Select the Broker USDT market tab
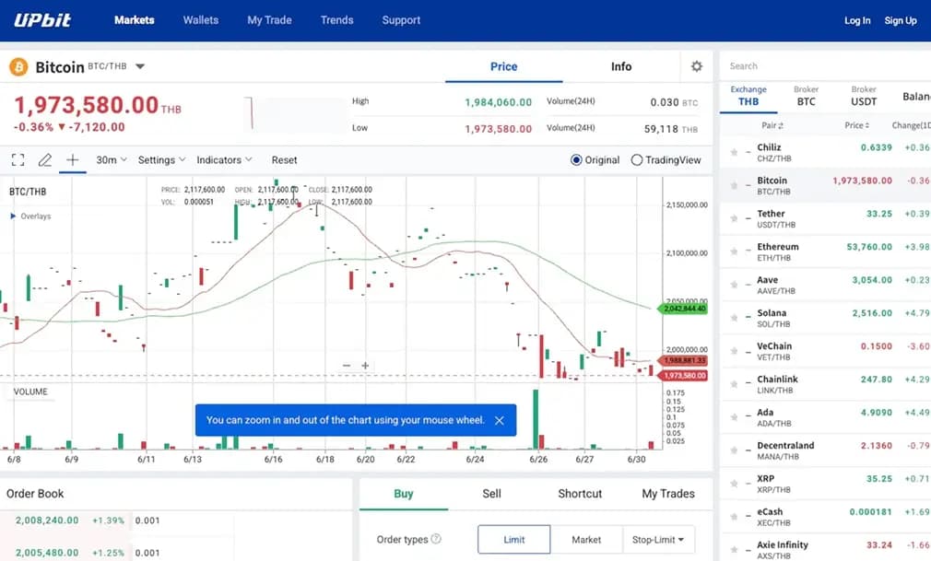Viewport: 931px width, 561px height. (864, 96)
